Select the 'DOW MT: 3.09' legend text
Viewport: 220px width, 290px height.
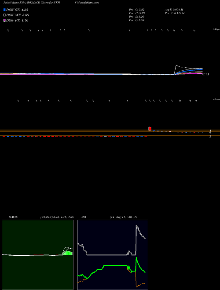point(18,15)
